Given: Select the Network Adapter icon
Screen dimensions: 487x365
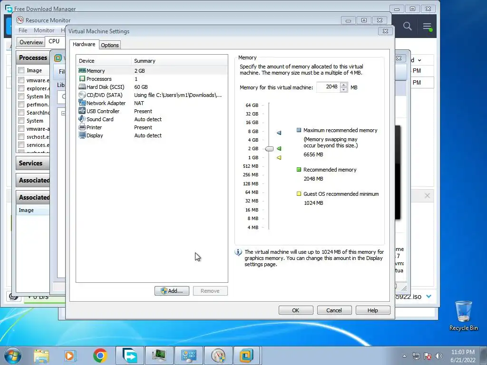Looking at the screenshot, I should tap(82, 103).
